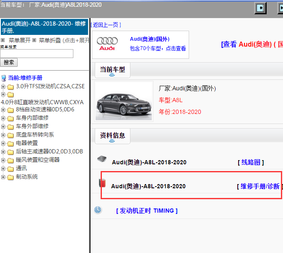Image resolution: width=283 pixels, height=253 pixels.
Task: Click the folder icon beside 车身外部维修
Action: pyautogui.click(x=10, y=127)
